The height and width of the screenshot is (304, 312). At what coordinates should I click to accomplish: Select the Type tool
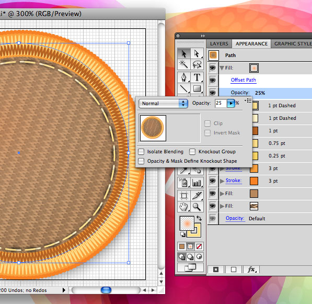[x=197, y=77]
